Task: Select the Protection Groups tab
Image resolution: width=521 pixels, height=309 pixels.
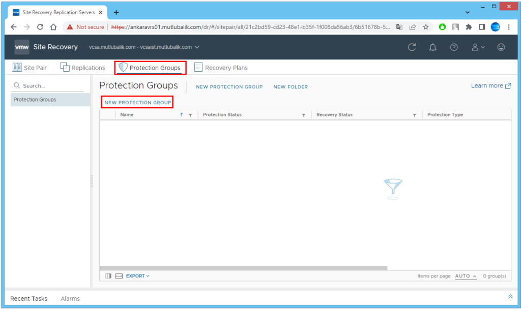Action: coord(150,68)
